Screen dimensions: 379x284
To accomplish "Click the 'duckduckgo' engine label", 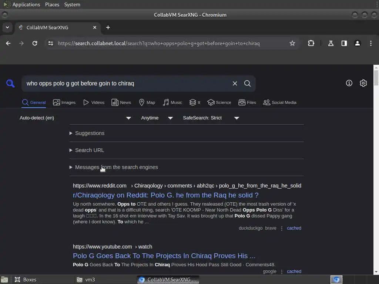I will [251, 228].
